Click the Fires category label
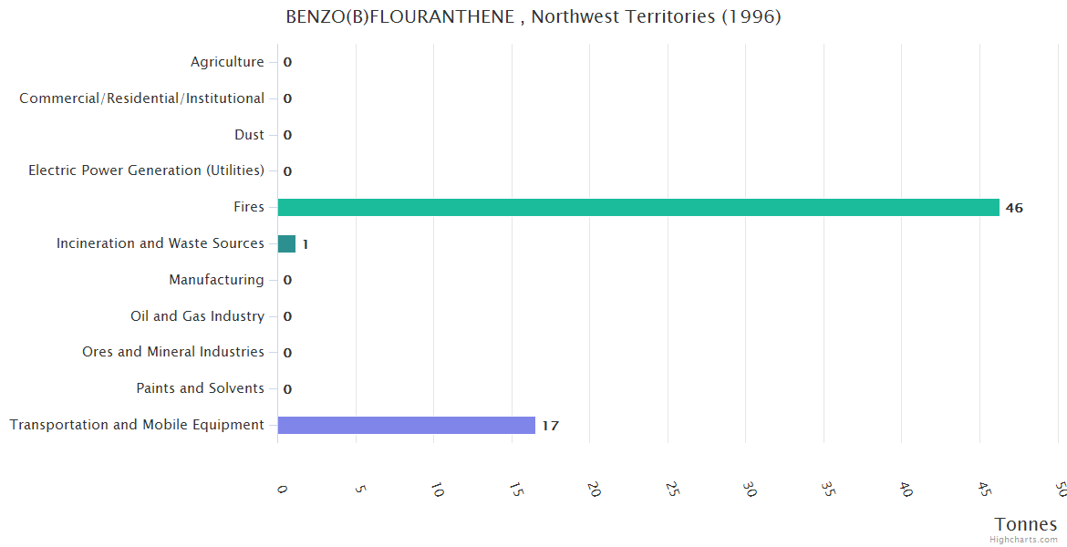 pyautogui.click(x=249, y=207)
